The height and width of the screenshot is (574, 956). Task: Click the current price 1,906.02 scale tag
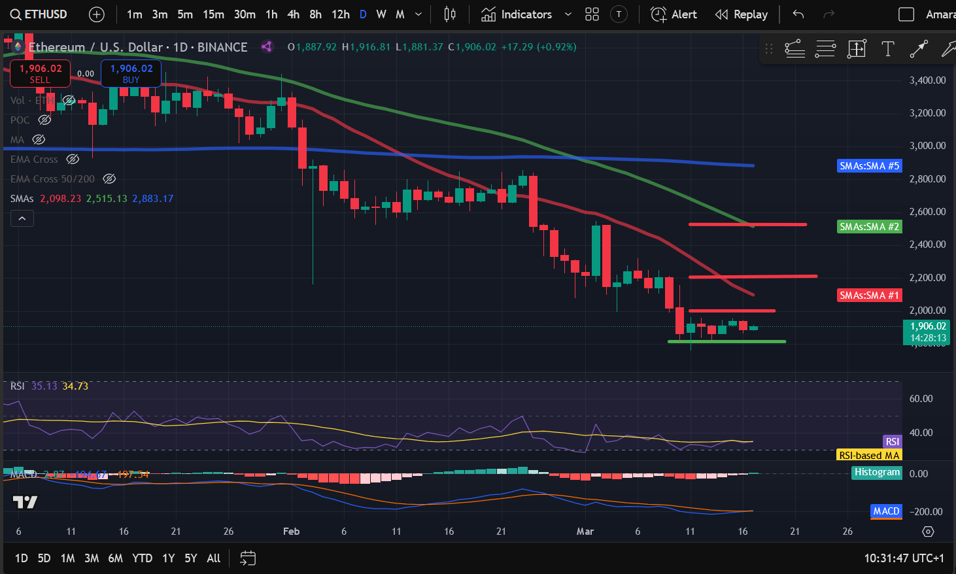[928, 332]
